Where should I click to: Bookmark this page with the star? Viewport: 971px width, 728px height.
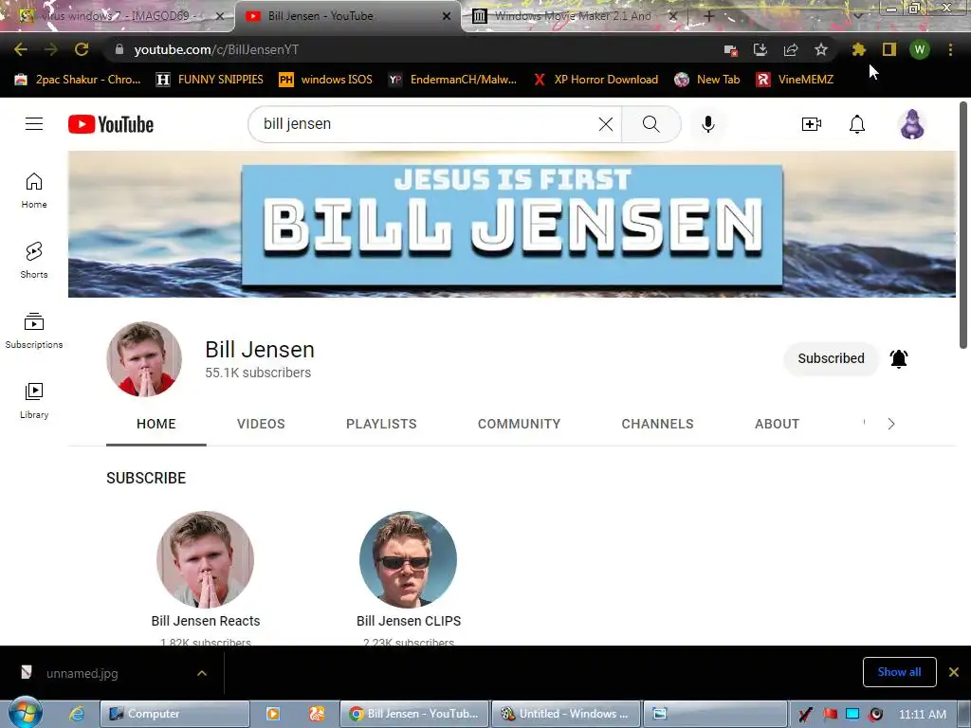tap(821, 49)
